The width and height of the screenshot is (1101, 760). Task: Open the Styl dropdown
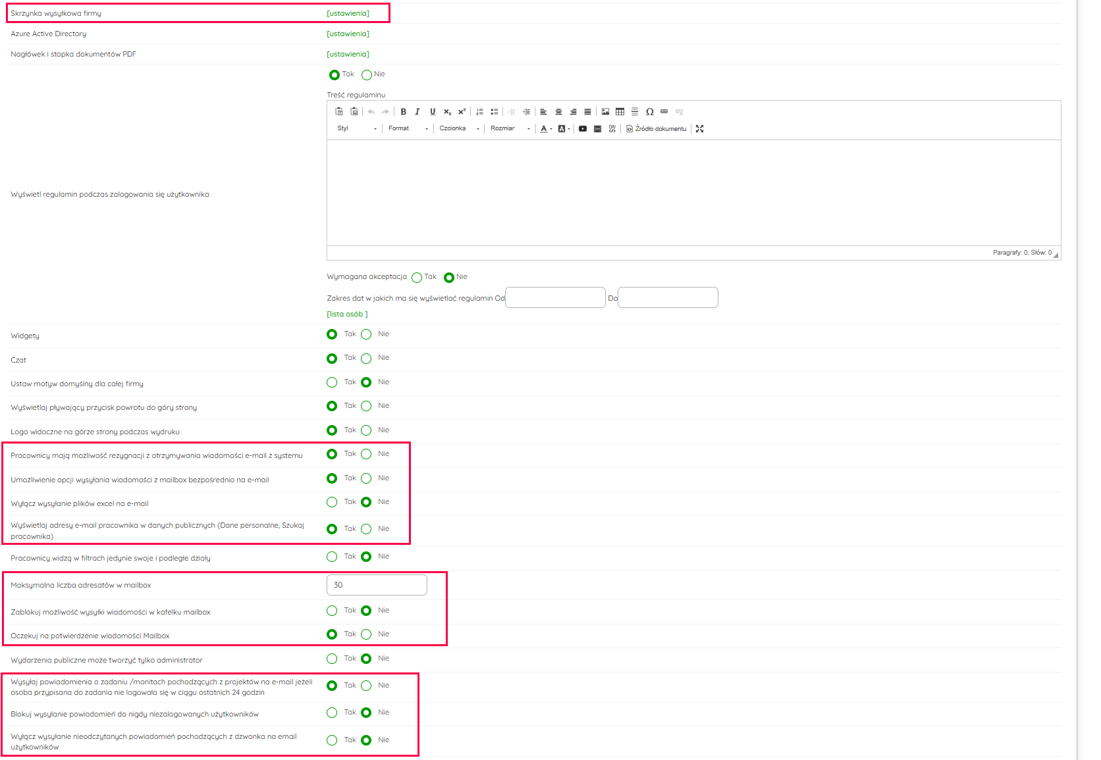tap(357, 129)
